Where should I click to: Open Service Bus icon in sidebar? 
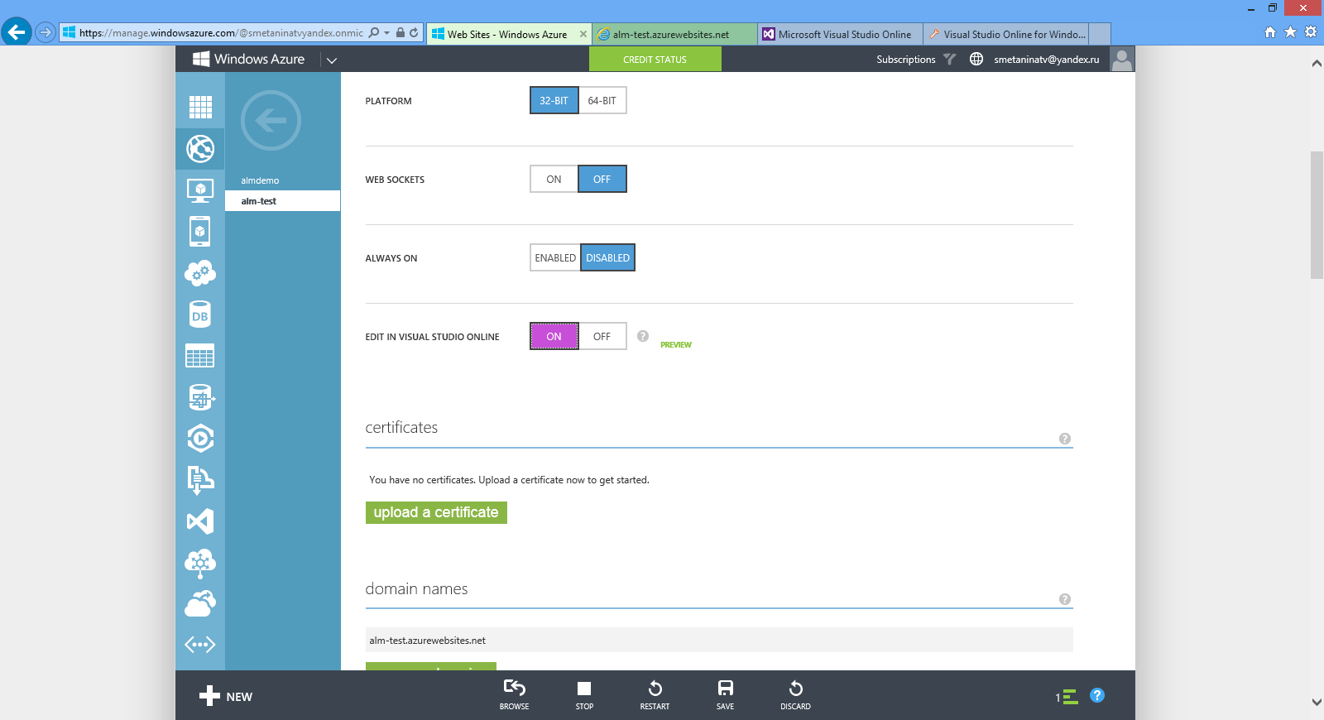point(200,480)
